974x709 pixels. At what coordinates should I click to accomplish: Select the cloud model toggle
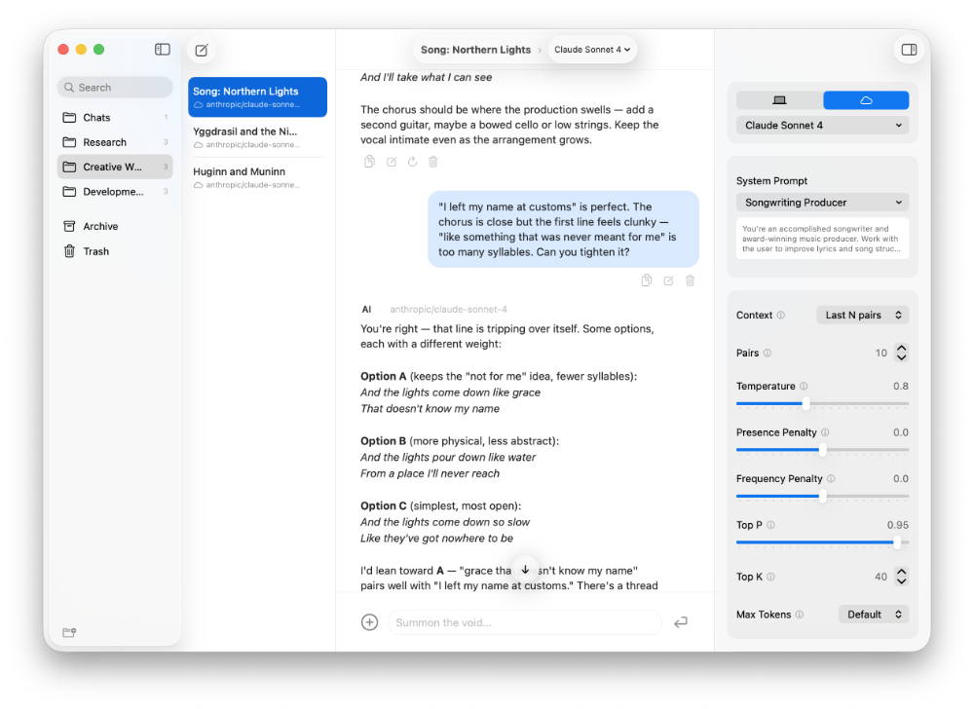[x=865, y=99]
